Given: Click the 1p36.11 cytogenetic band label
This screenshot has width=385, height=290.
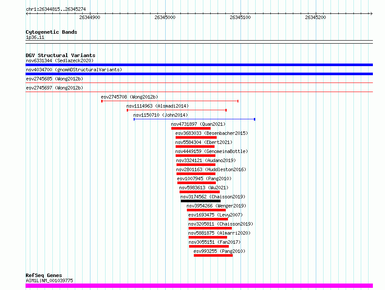Looking at the screenshot, I should pos(35,37).
